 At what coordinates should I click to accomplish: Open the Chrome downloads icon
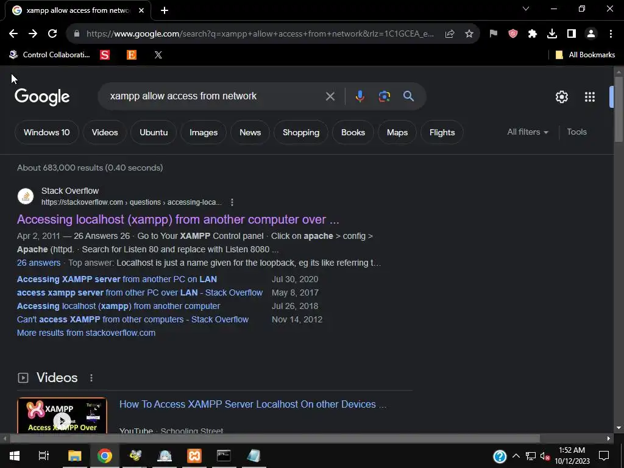pyautogui.click(x=552, y=34)
